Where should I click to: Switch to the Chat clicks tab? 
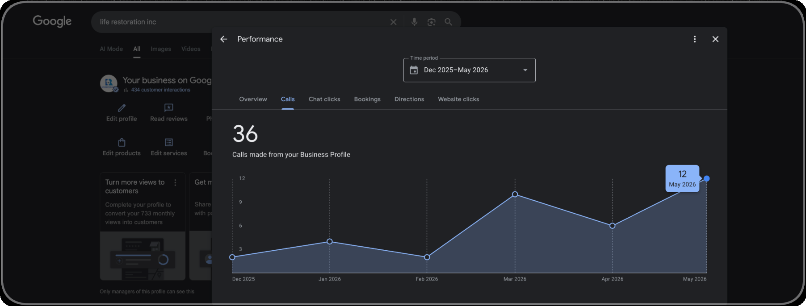pos(324,99)
